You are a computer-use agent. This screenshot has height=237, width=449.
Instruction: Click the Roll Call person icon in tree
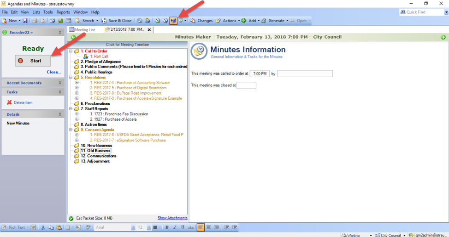[86, 56]
